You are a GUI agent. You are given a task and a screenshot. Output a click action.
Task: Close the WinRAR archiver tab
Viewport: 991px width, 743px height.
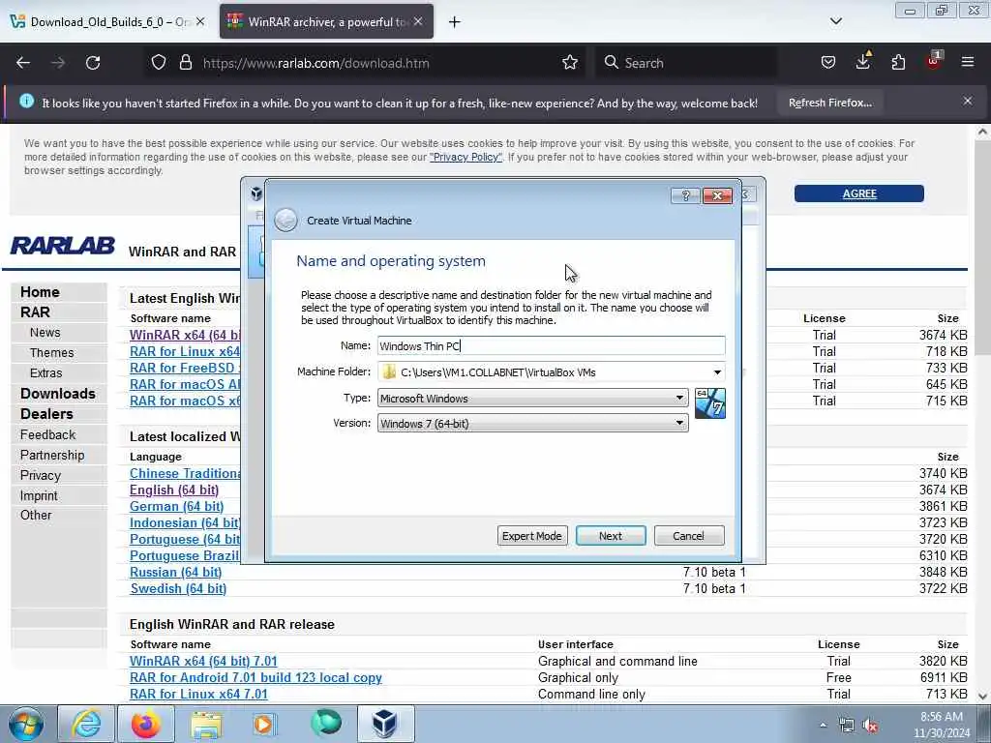(x=418, y=21)
